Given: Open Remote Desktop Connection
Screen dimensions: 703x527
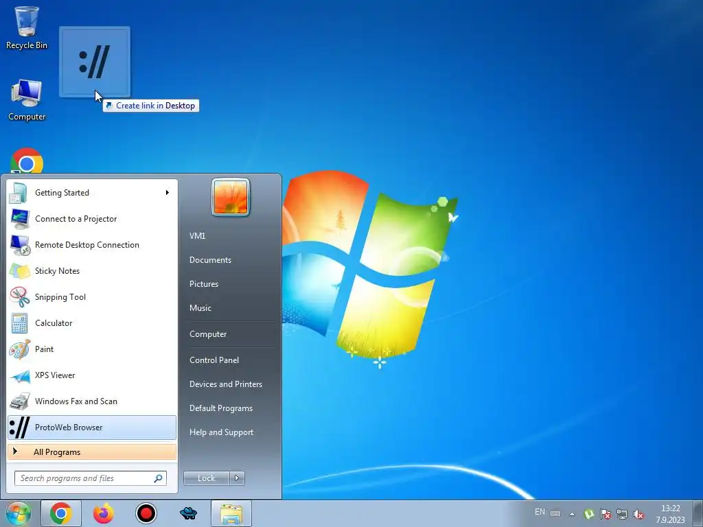Looking at the screenshot, I should pyautogui.click(x=92, y=245).
